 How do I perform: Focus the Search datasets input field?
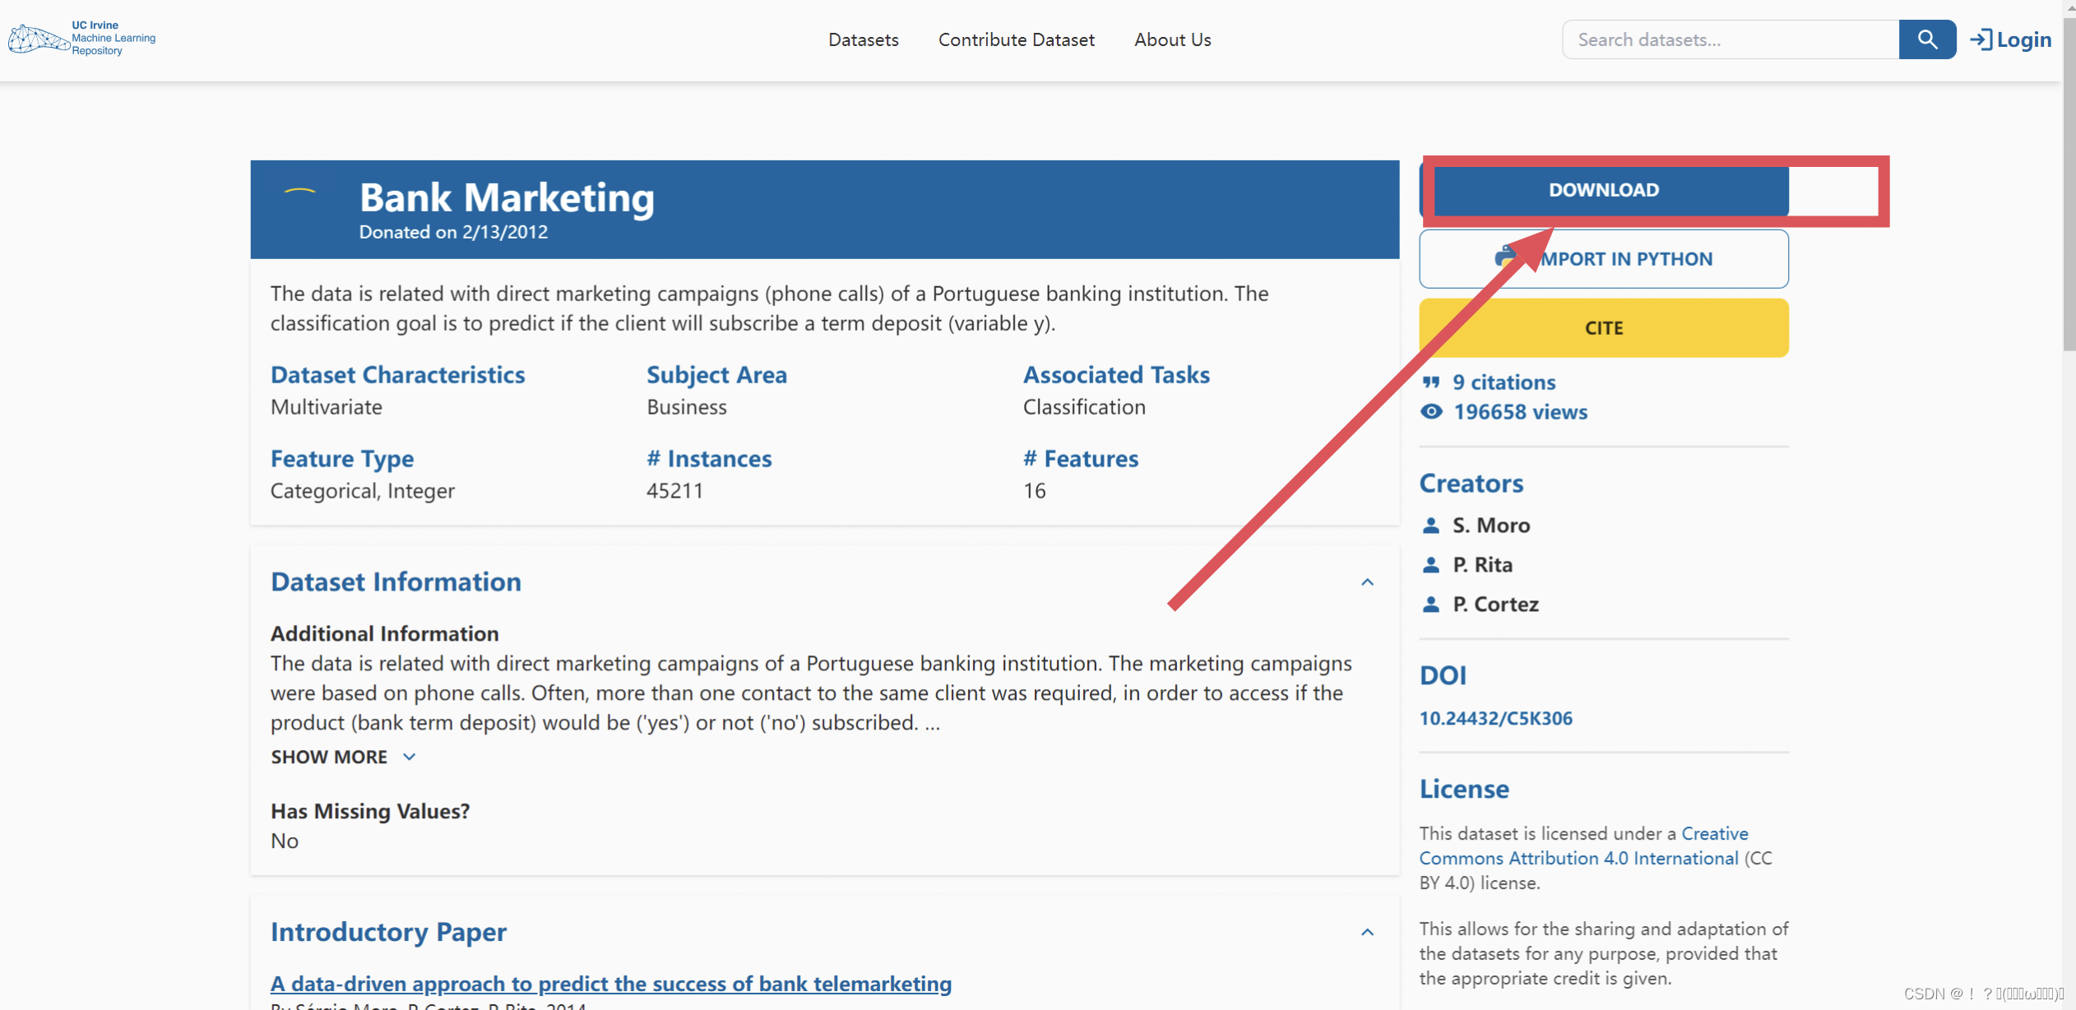tap(1731, 39)
